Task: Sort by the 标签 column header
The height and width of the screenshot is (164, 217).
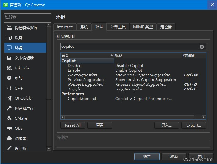Action: [x=148, y=56]
